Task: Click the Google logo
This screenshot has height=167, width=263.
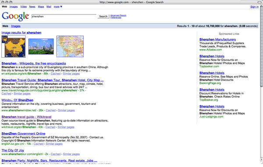Action: (x=15, y=17)
